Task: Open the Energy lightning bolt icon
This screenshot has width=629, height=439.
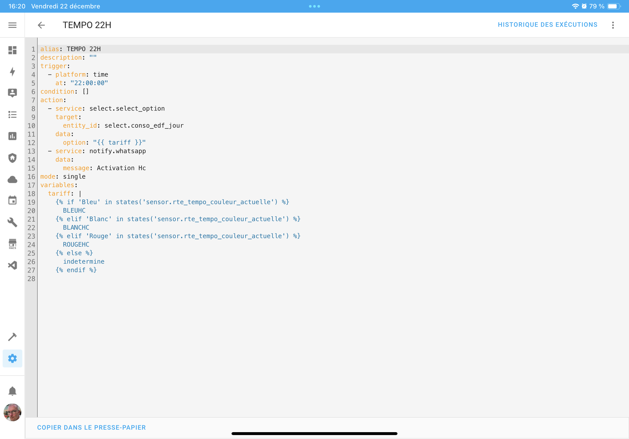Action: coord(12,72)
